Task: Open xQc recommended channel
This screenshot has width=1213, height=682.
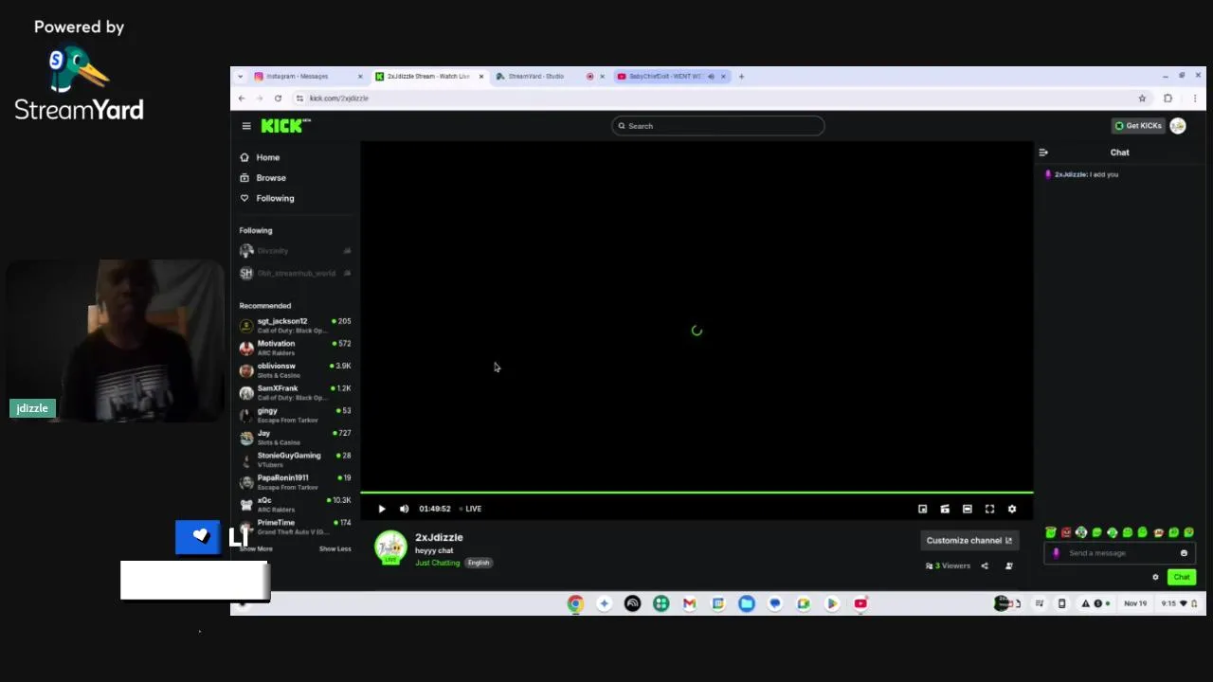Action: 295,504
